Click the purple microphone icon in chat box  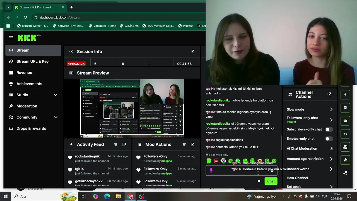211,170
